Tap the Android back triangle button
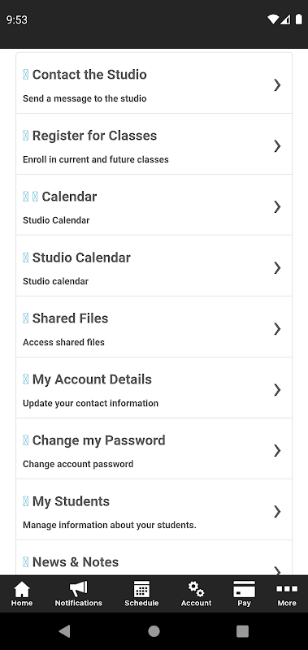308x650 pixels. [65, 631]
